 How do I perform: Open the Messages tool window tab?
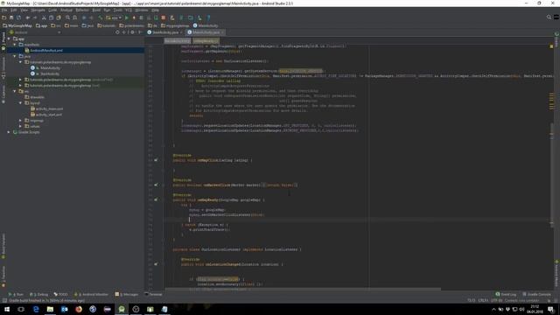point(127,294)
